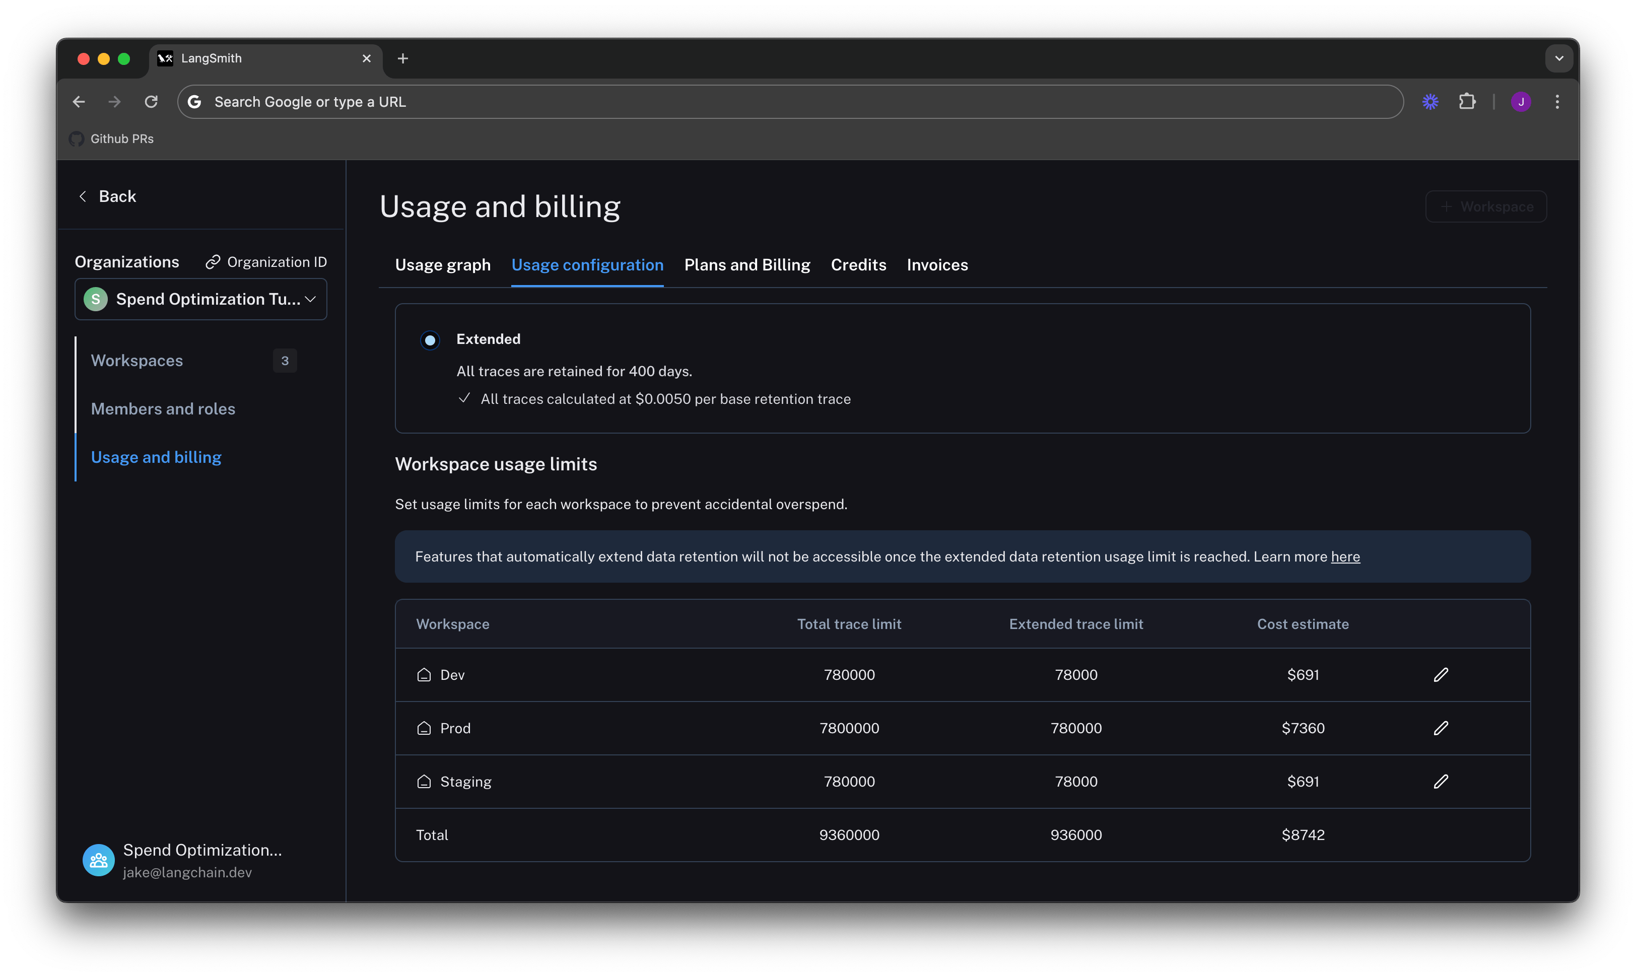The image size is (1636, 977).
Task: Click Prod total trace limit 7800000
Action: coord(849,728)
